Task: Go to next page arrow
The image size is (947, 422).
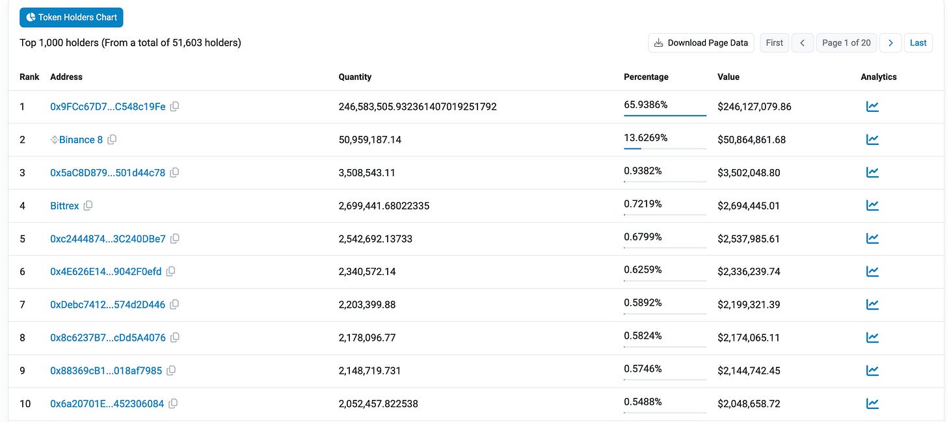Action: [x=890, y=43]
